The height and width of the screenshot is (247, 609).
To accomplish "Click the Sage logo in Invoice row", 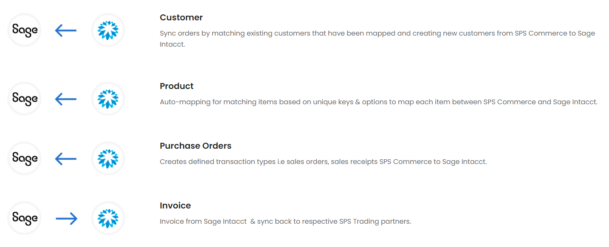I will 25,218.
